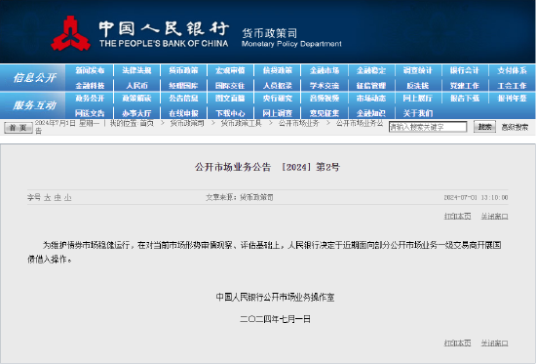Open the 网上调查 menu item
The width and height of the screenshot is (536, 364).
(x=277, y=113)
